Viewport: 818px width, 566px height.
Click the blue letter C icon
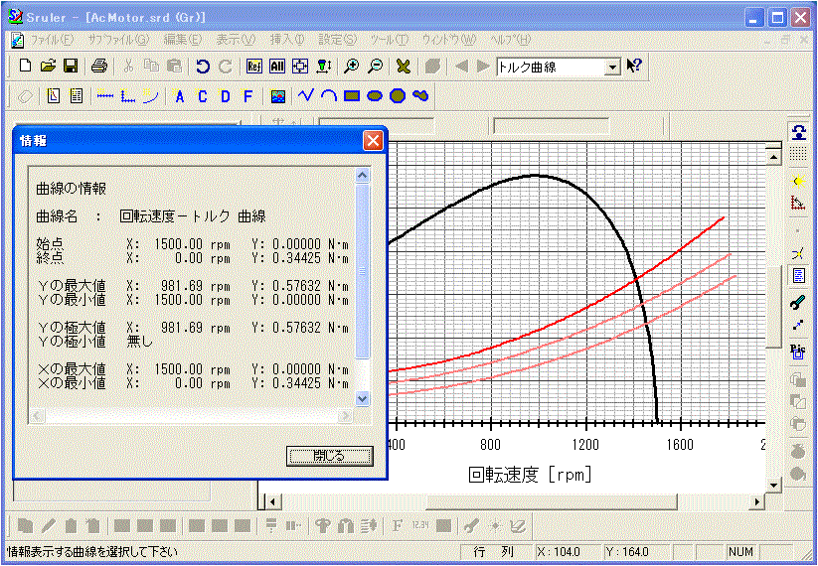click(203, 96)
